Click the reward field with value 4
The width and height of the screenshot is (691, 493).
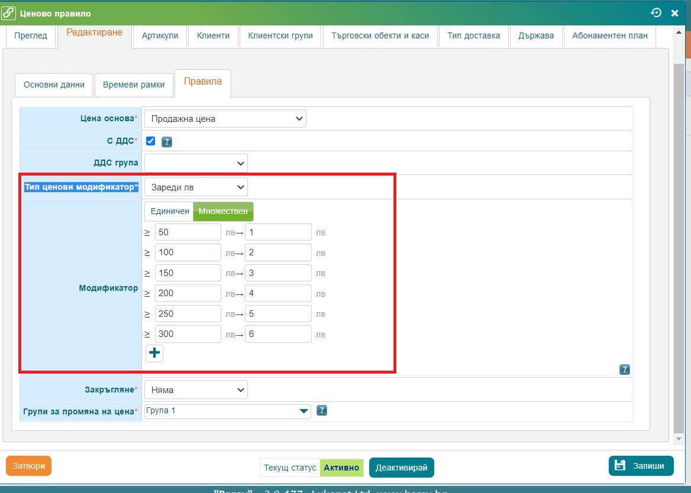pos(278,293)
